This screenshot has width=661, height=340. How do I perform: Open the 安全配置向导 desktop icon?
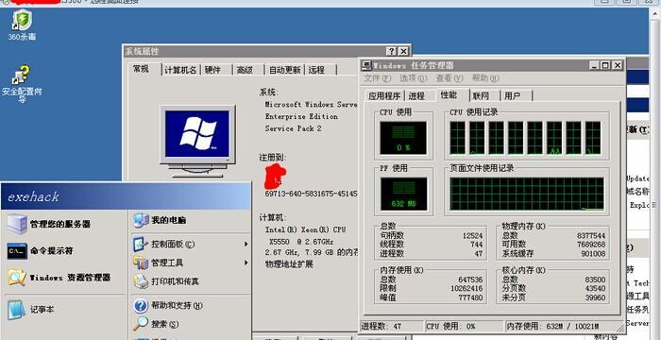pos(22,84)
